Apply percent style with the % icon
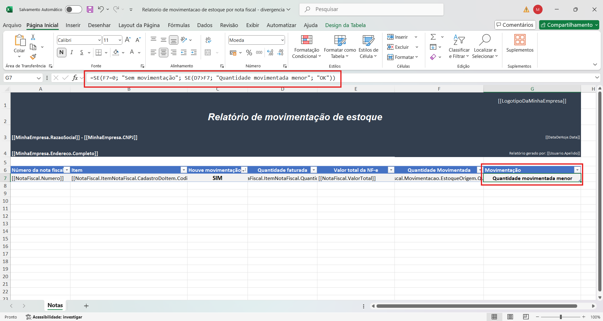Image resolution: width=603 pixels, height=321 pixels. tap(249, 53)
